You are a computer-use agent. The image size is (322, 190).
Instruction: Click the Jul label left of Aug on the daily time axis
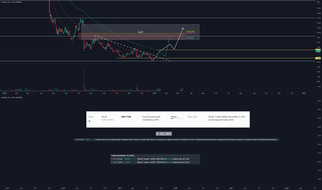[x=79, y=93]
